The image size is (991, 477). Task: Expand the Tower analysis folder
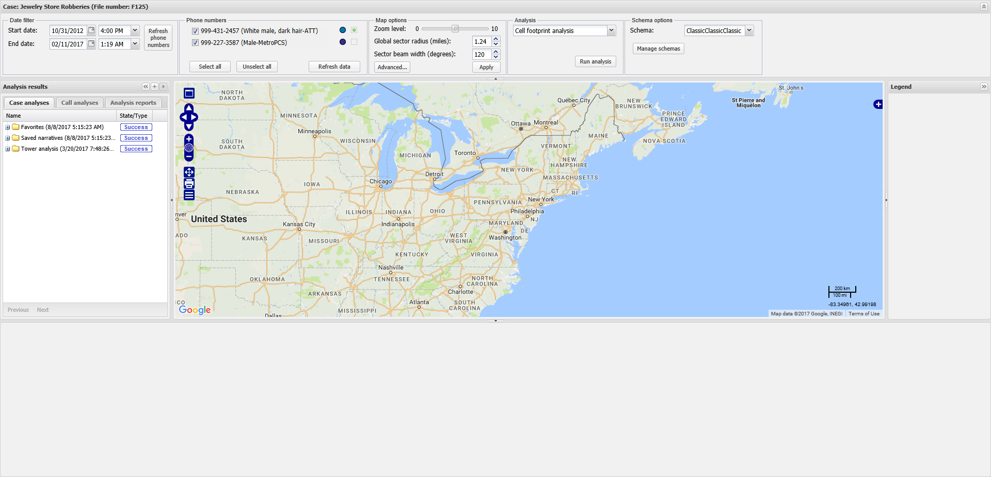[8, 149]
